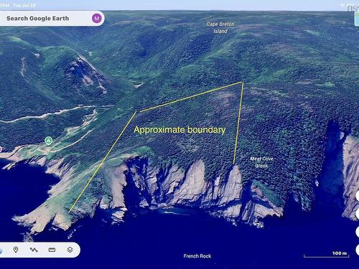Open the purple M account avatar
This screenshot has width=359, height=269.
[x=97, y=18]
